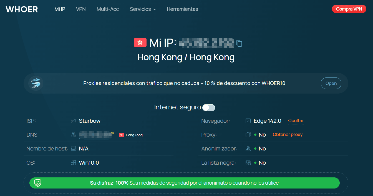Click the anonymizer spy icon
373x196 pixels.
pos(248,149)
